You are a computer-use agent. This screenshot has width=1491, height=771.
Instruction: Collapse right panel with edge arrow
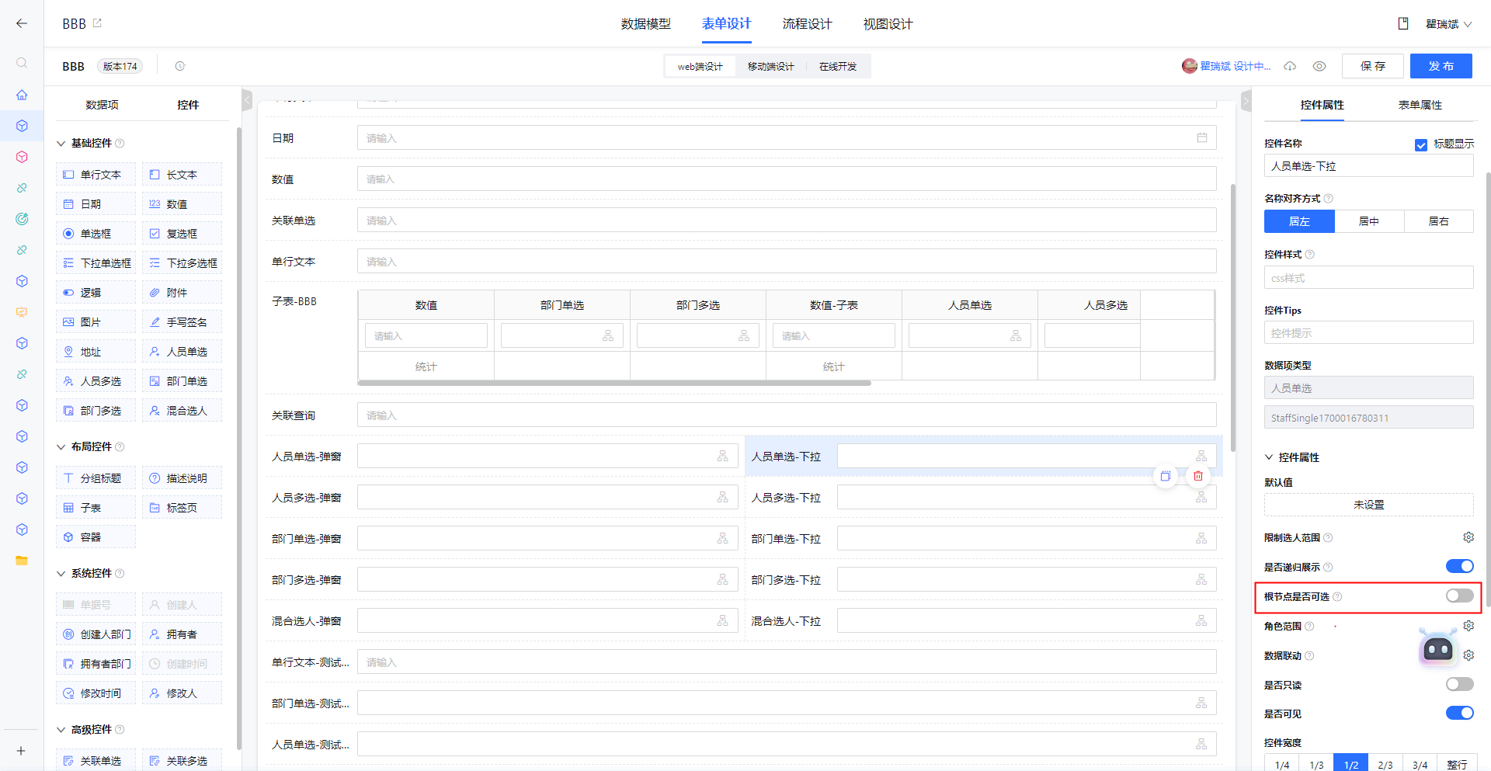click(x=1246, y=100)
